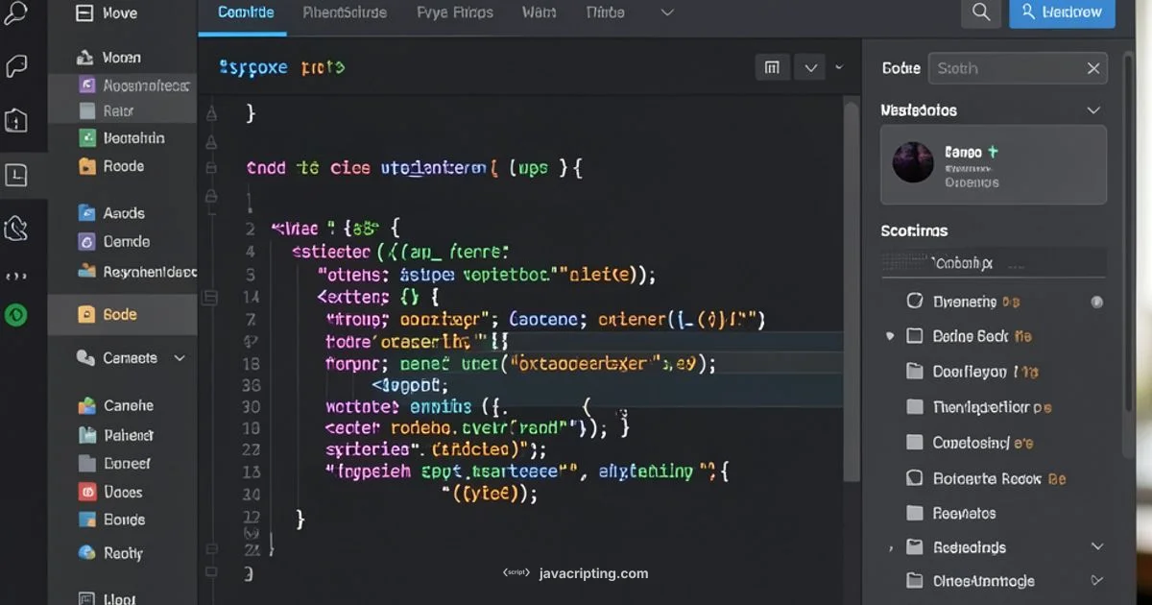Collapse the Wastedotos section

pos(1093,109)
